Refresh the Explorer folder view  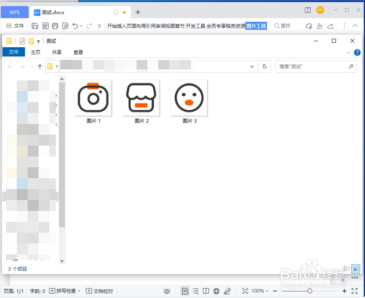pyautogui.click(x=264, y=66)
